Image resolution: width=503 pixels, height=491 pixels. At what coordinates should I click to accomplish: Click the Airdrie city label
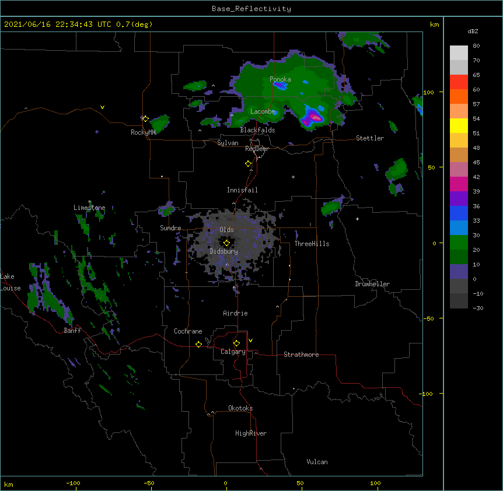(236, 313)
